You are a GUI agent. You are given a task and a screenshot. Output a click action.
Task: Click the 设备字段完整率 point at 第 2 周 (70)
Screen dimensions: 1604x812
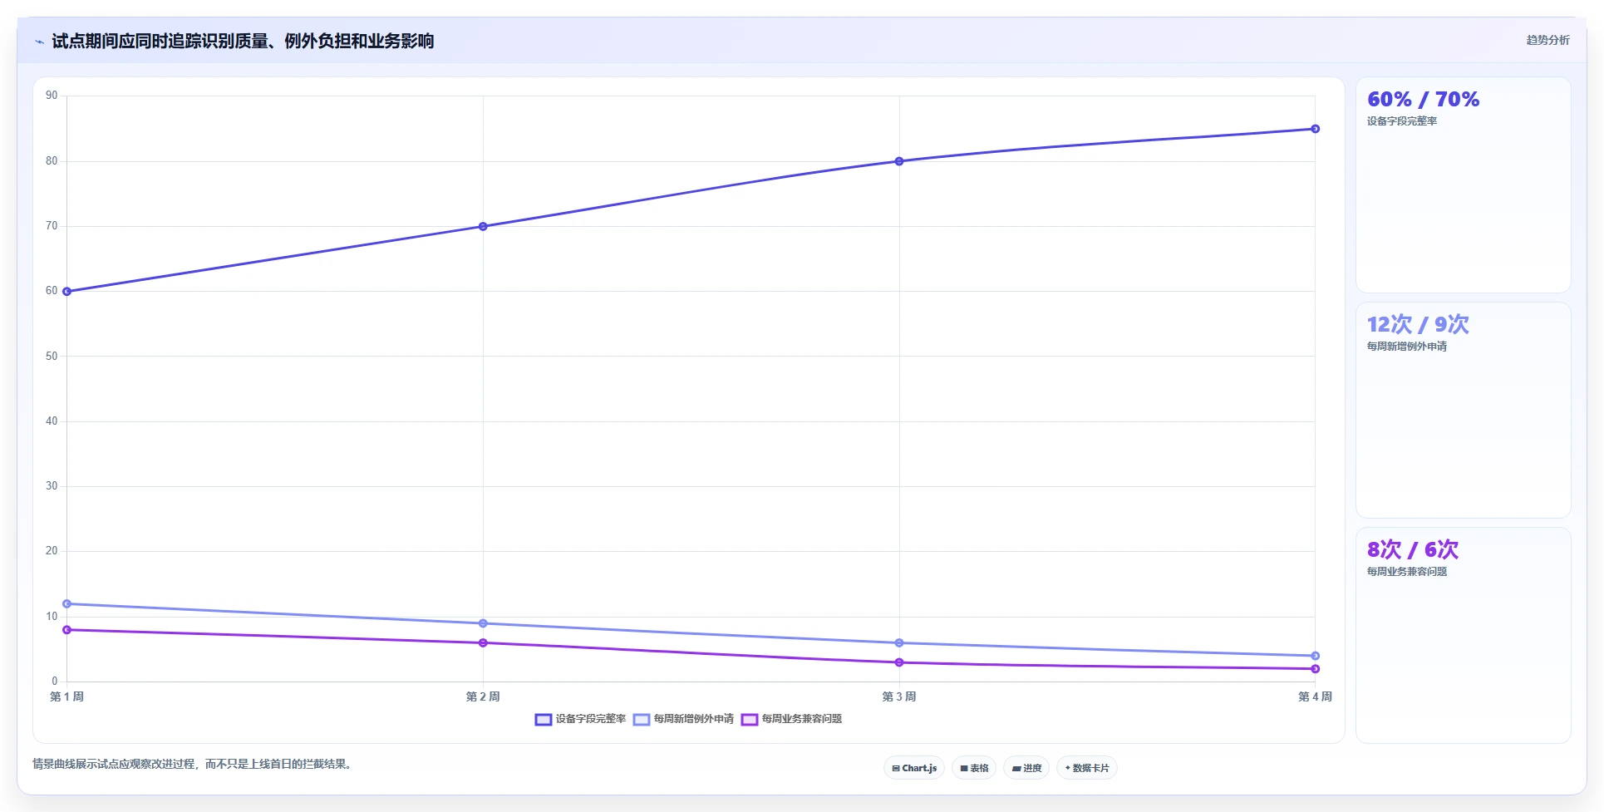click(483, 226)
